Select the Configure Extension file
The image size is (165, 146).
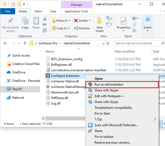65,76
